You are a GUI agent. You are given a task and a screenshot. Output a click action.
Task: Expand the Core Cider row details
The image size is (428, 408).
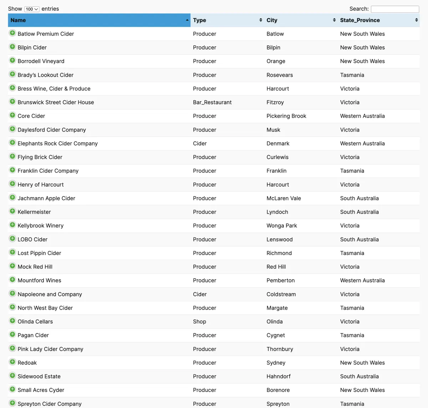12,115
